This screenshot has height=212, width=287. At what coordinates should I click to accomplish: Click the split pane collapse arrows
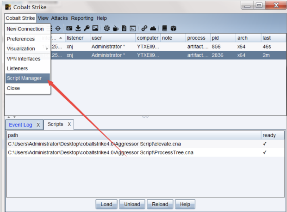(12, 117)
